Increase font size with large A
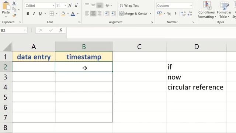Image resolution: width=236 pixels, height=133 pixels. tap(70, 6)
